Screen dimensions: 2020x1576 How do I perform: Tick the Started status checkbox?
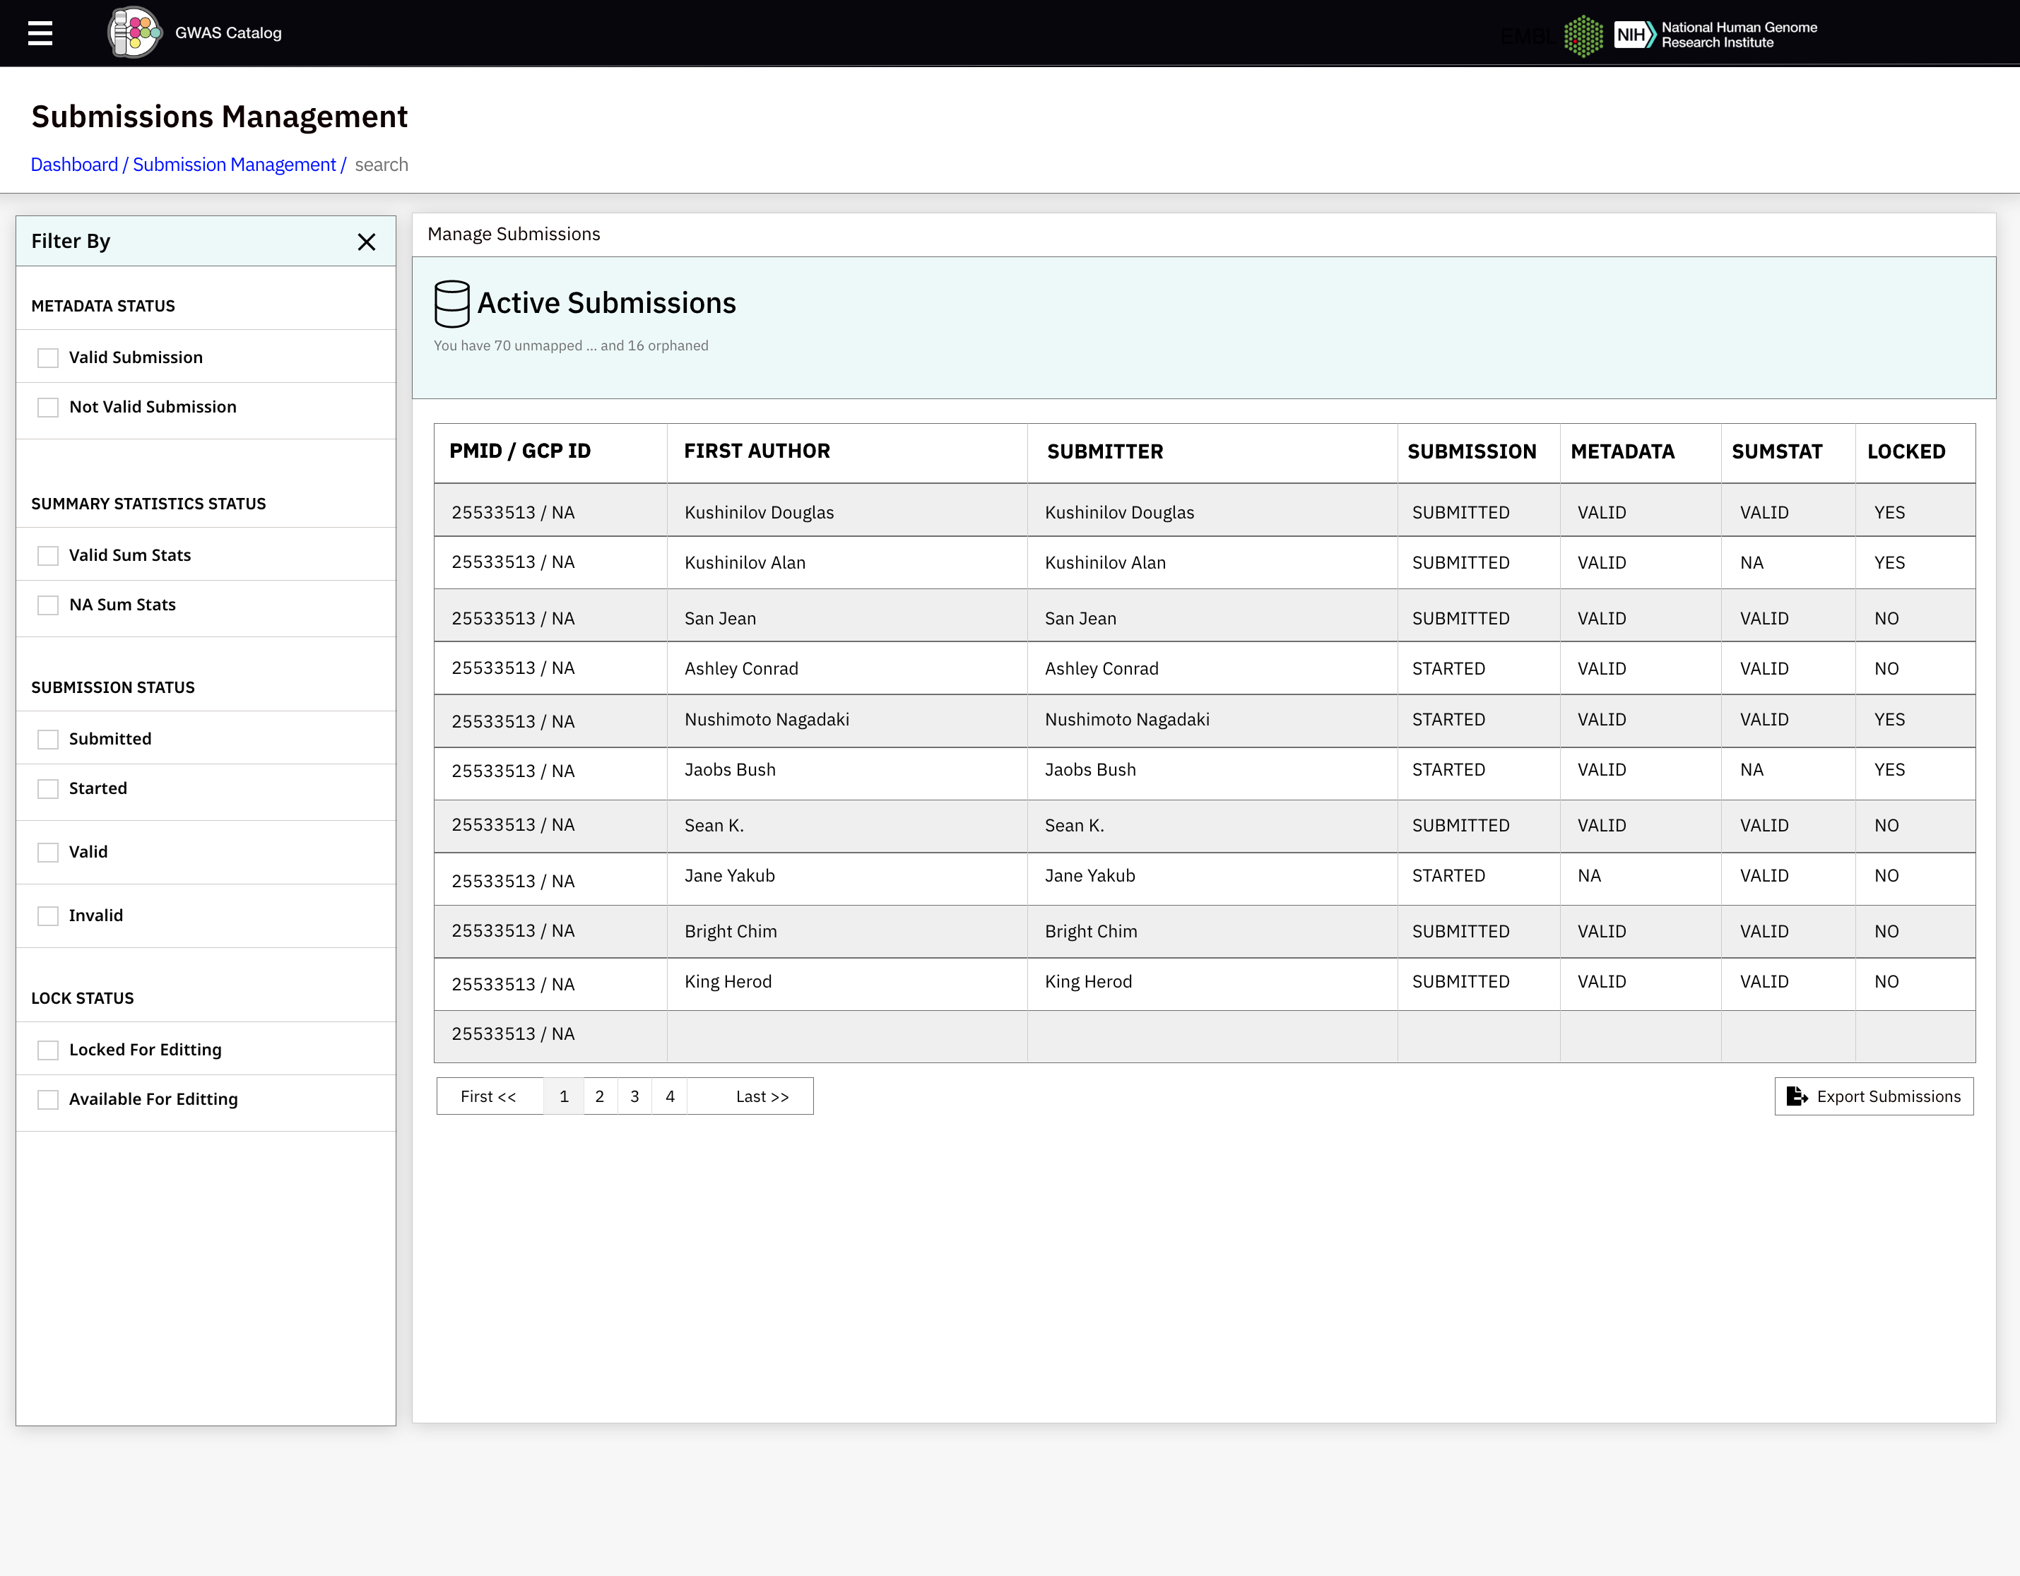pos(48,789)
